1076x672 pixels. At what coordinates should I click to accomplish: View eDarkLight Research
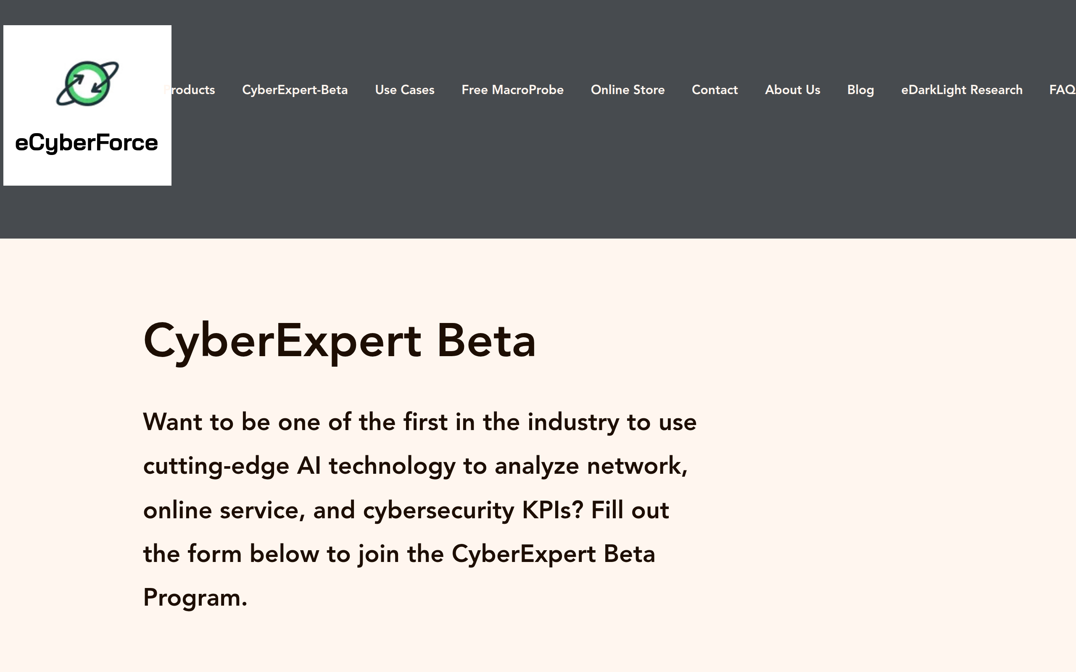coord(961,90)
